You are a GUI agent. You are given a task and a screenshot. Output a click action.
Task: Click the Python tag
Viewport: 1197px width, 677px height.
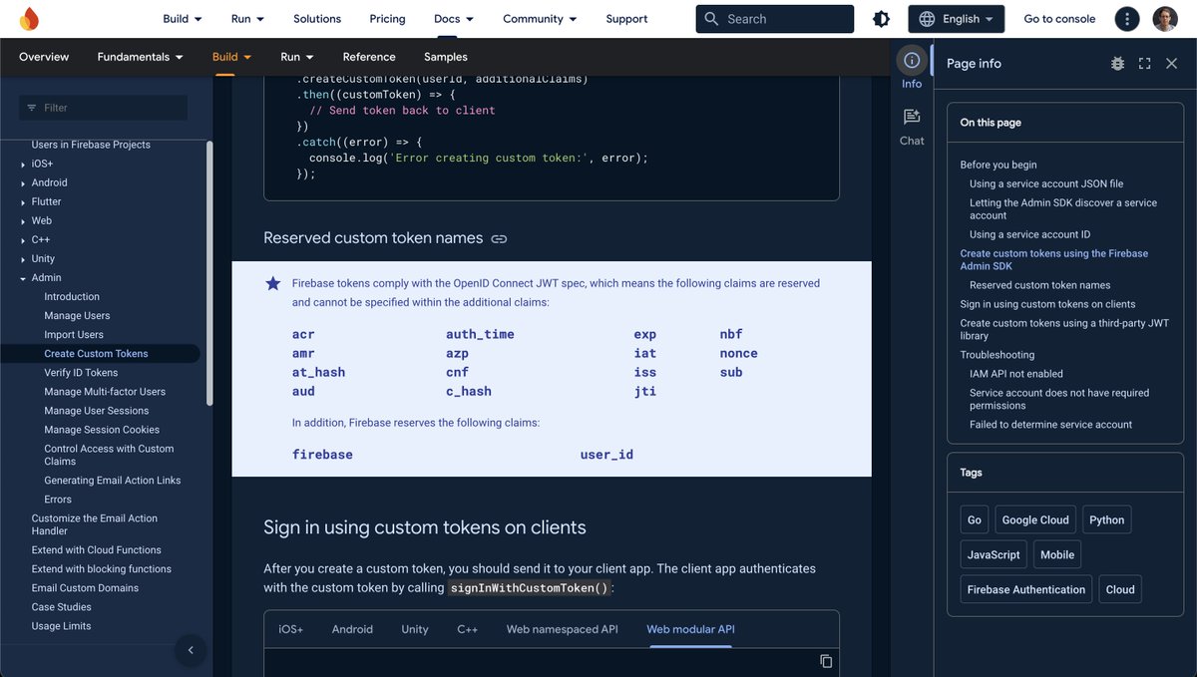(x=1106, y=519)
